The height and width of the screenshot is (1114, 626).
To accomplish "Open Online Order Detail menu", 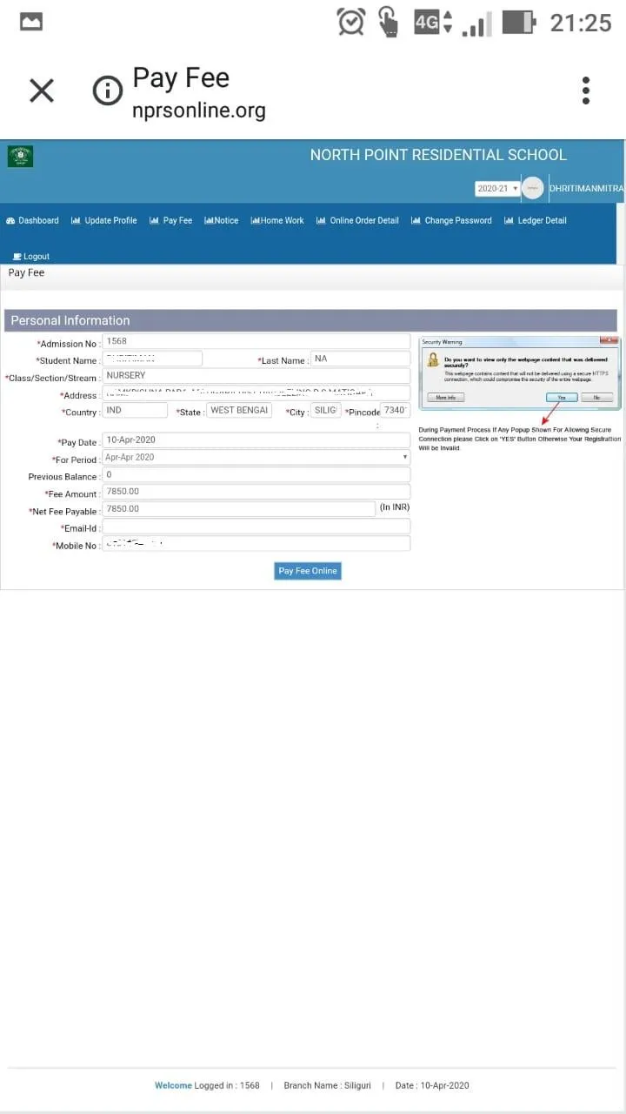I will click(357, 221).
